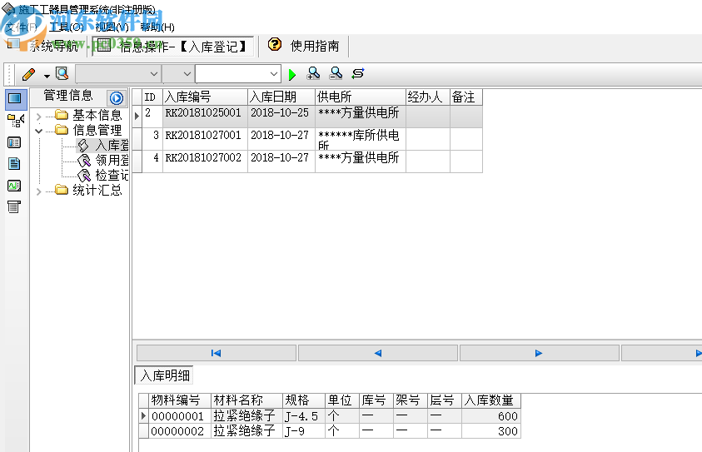Click the blue circle arrow in 管理信息 header

pyautogui.click(x=117, y=98)
